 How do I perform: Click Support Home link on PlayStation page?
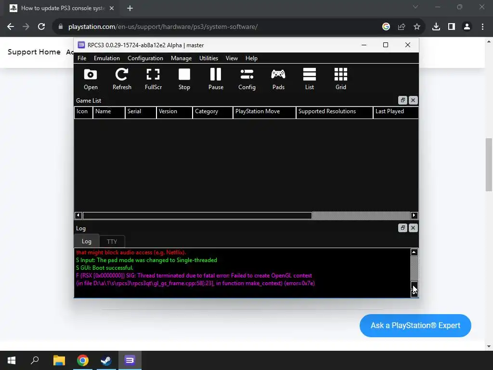(x=34, y=52)
